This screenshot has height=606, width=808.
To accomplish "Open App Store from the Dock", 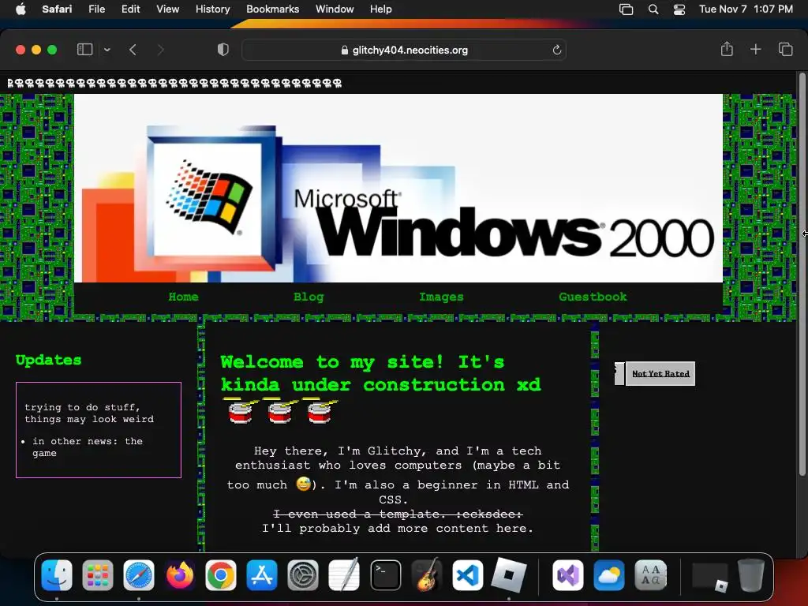I will point(262,575).
